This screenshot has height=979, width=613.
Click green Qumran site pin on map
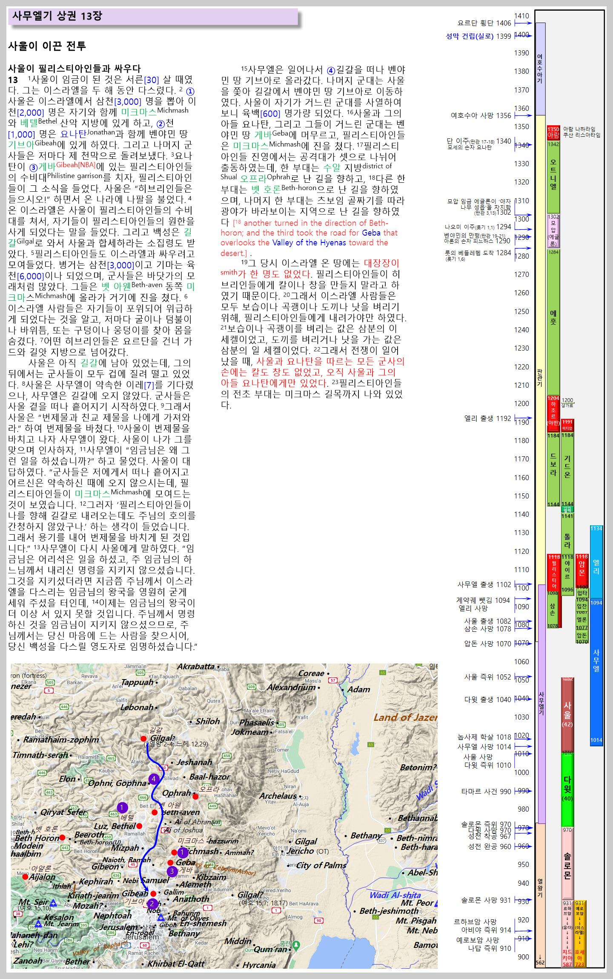[x=296, y=944]
